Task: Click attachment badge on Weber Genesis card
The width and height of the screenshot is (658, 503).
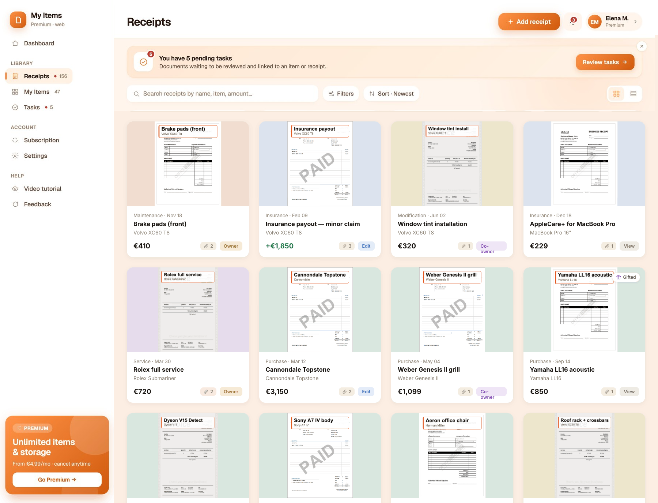Action: (466, 391)
